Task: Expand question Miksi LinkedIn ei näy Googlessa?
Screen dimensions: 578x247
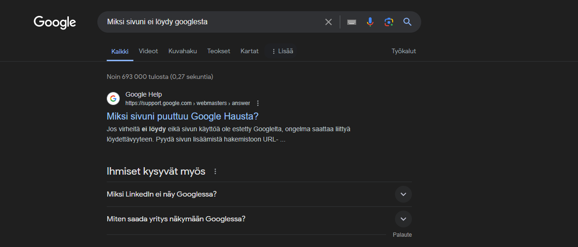Action: pyautogui.click(x=259, y=194)
